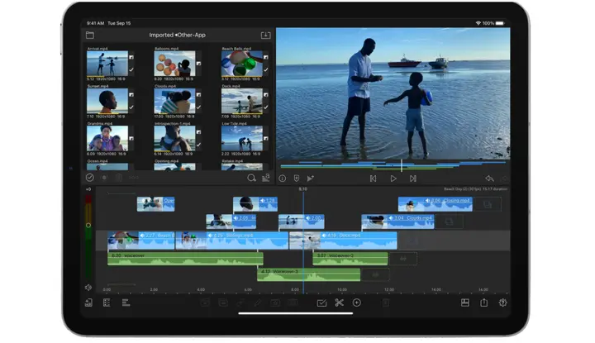Jump to the next clip button
595x343 pixels.
click(x=413, y=179)
